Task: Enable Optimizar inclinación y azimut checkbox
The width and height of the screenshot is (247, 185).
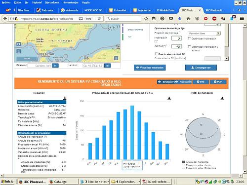Action: (x=189, y=47)
